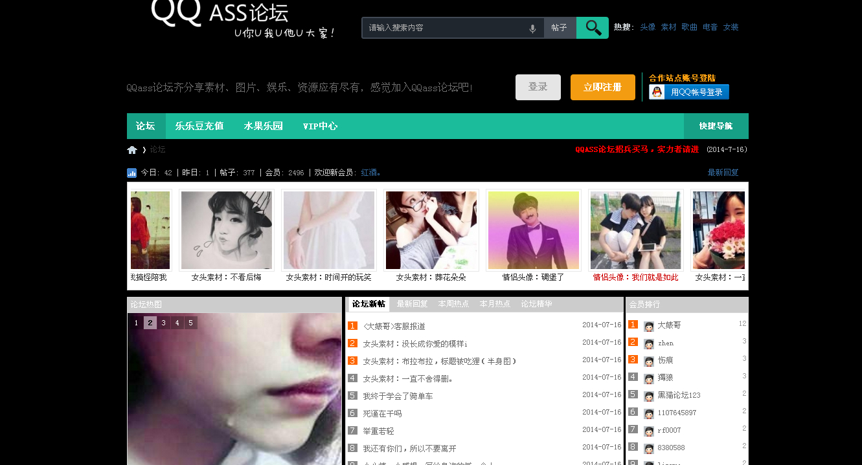Viewport: 862px width, 465px height.
Task: Show slide 4 in 论坛热图
Action: (177, 323)
